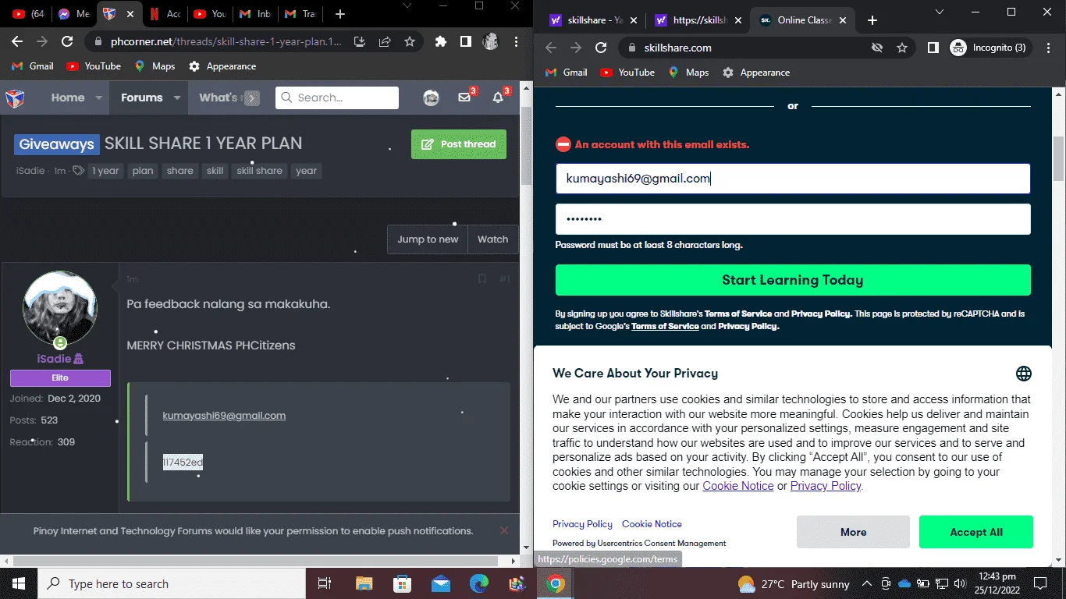The image size is (1066, 599).
Task: Open iSadie profile avatar thumbnail
Action: click(60, 309)
